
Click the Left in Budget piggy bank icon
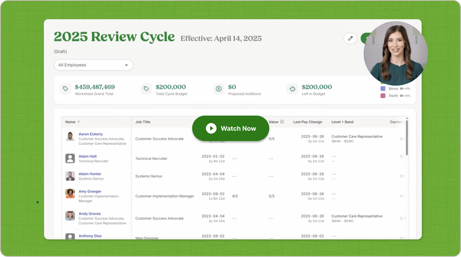coord(292,88)
